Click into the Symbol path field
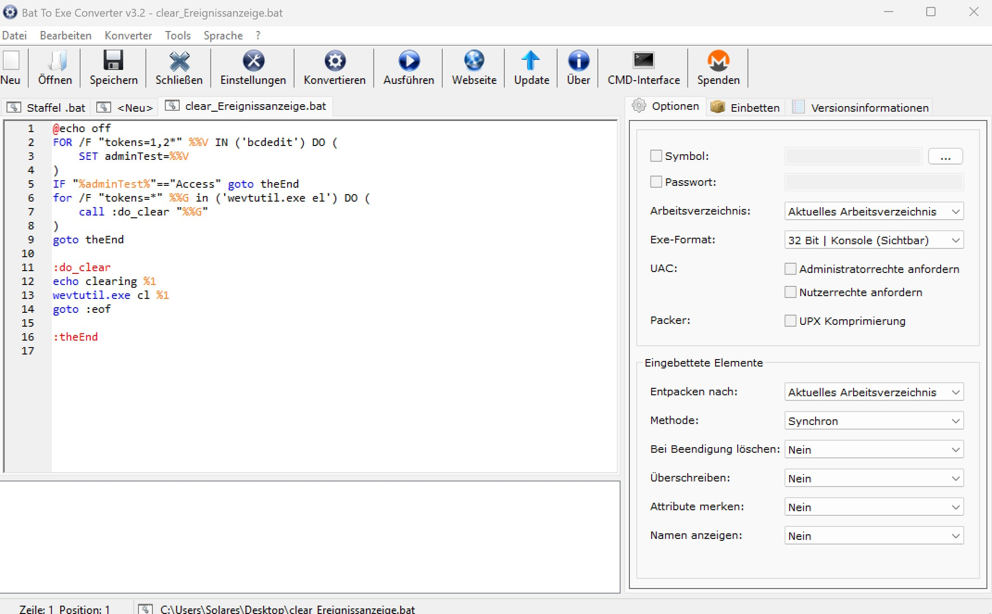 tap(853, 156)
